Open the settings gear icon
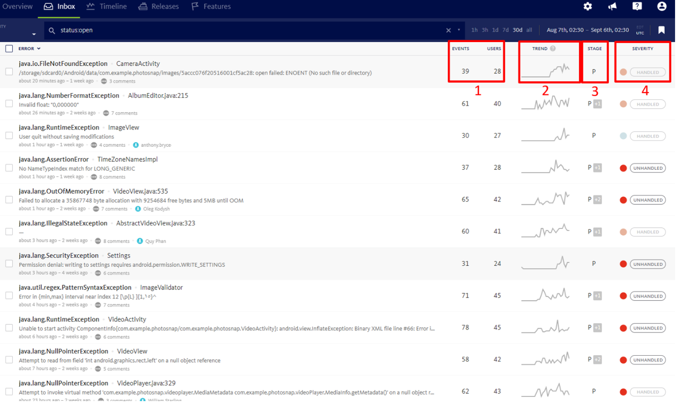676x403 pixels. (588, 7)
